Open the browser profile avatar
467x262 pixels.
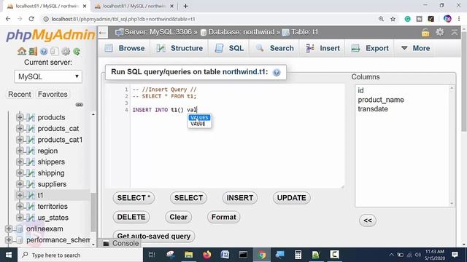coord(447,19)
